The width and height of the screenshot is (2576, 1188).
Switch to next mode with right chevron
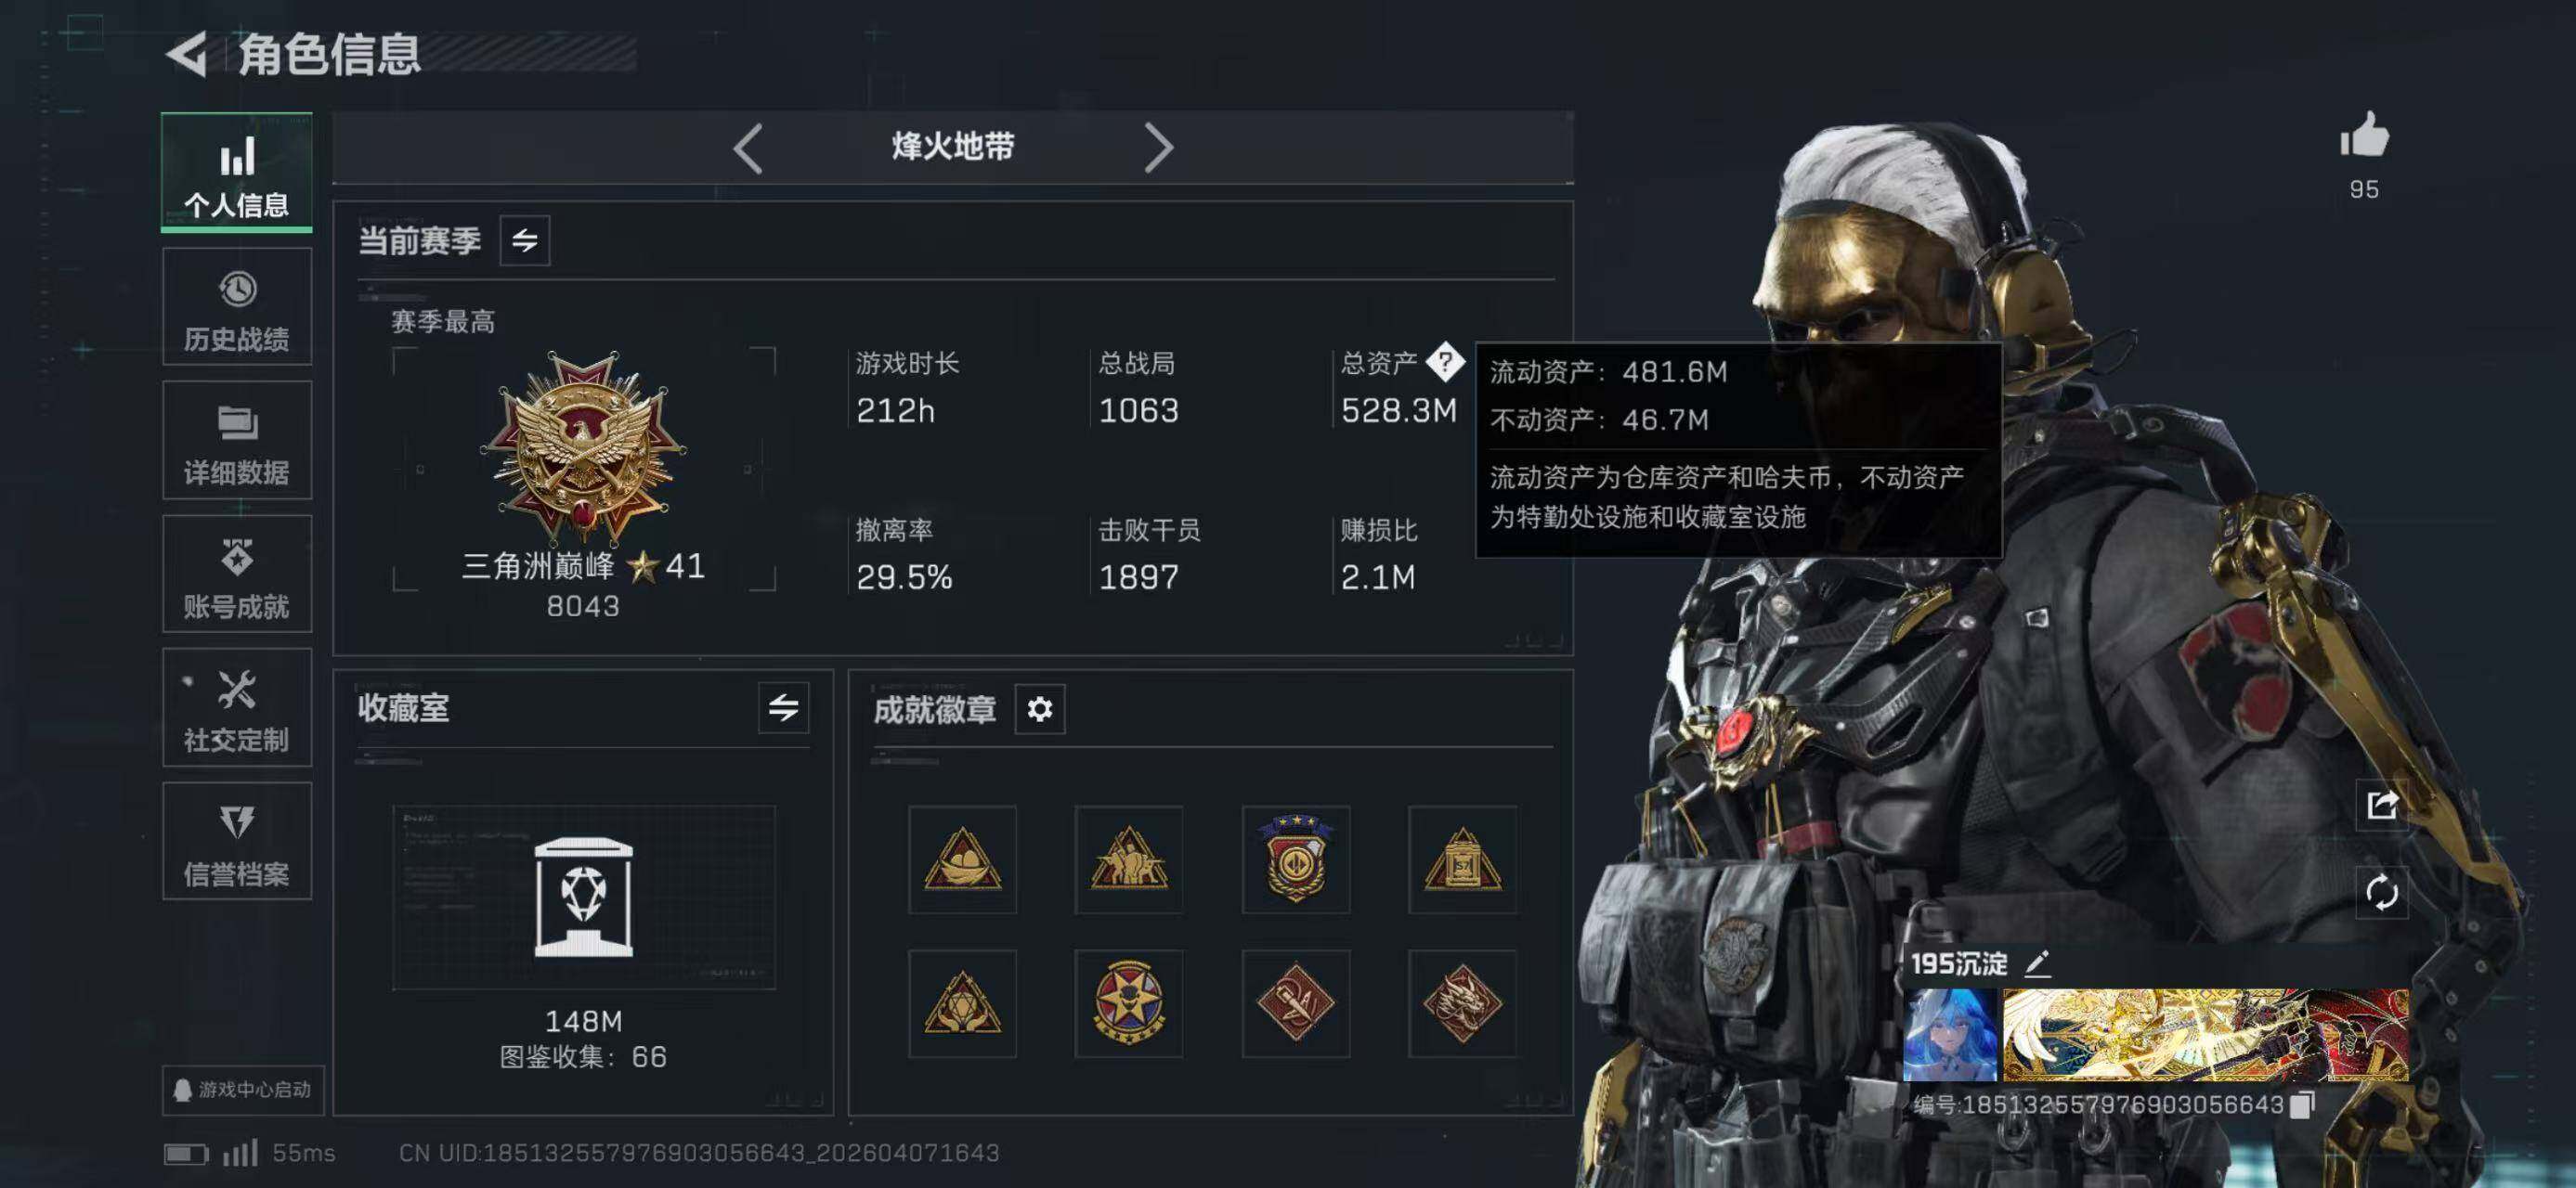point(1158,148)
